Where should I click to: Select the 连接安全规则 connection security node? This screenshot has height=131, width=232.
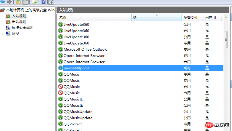pyautogui.click(x=22, y=28)
